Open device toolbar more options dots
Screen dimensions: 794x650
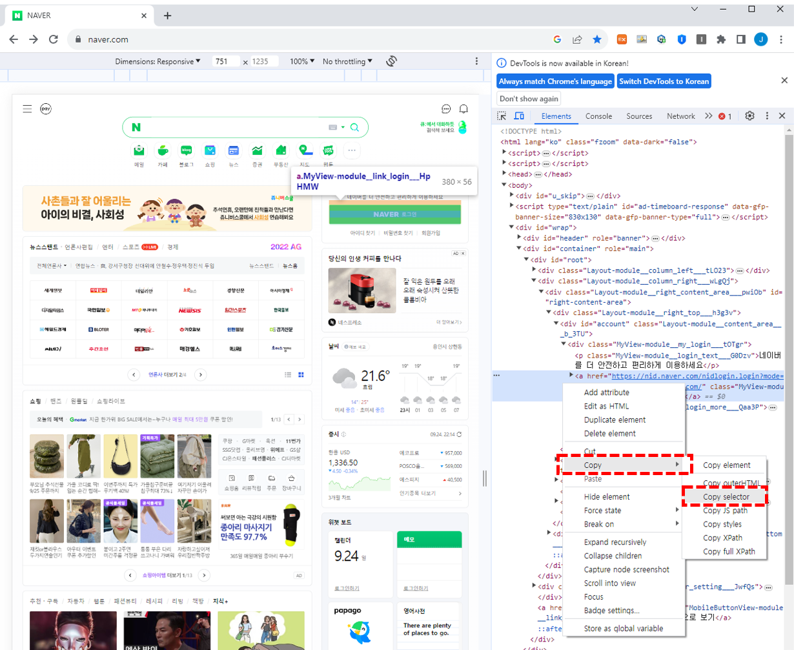477,61
